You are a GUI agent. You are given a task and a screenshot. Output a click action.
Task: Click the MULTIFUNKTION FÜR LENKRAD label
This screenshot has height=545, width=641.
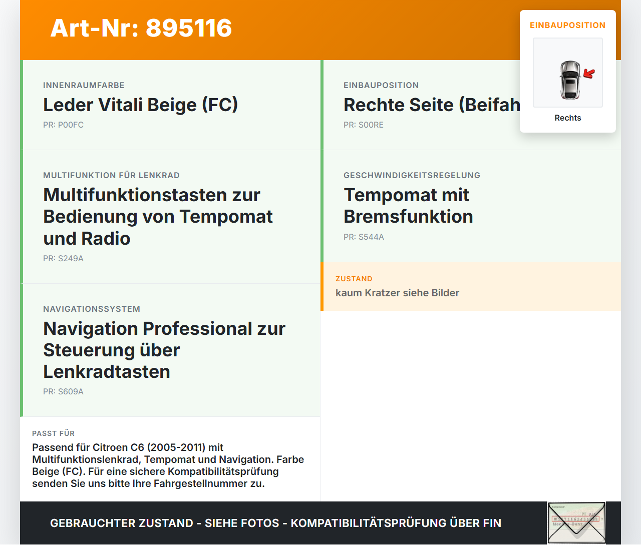click(111, 176)
